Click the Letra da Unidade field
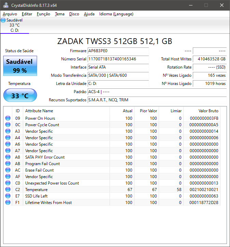 tap(118, 84)
